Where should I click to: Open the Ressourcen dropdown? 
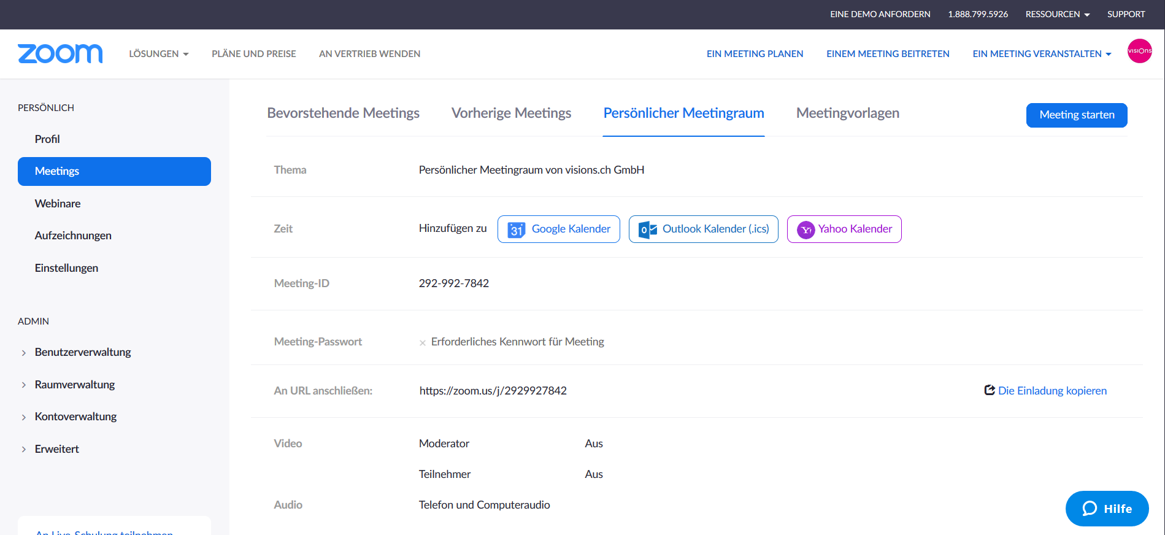[1057, 14]
